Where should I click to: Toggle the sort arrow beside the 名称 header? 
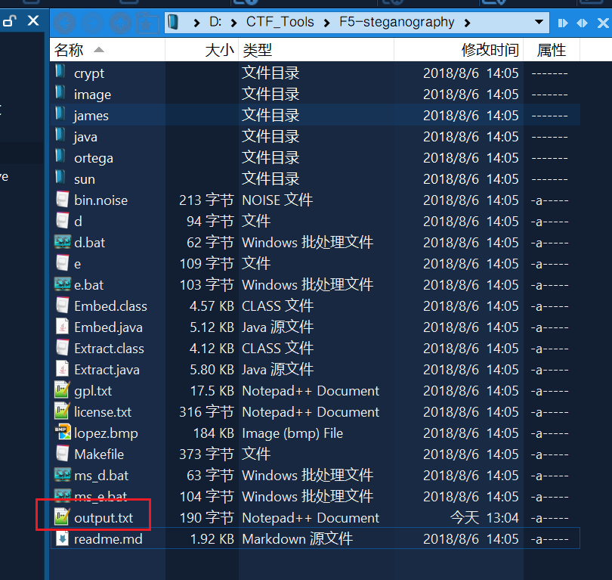pos(99,50)
